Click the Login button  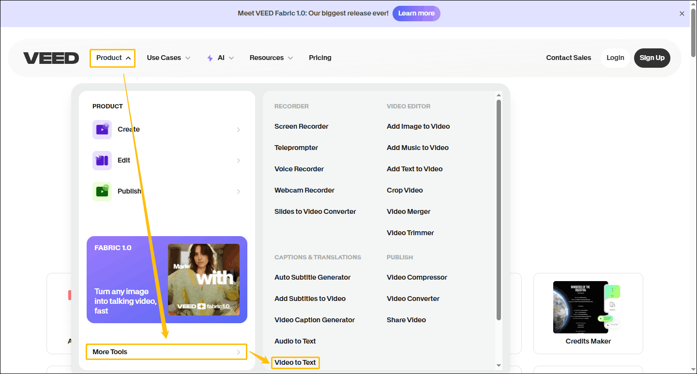(615, 58)
